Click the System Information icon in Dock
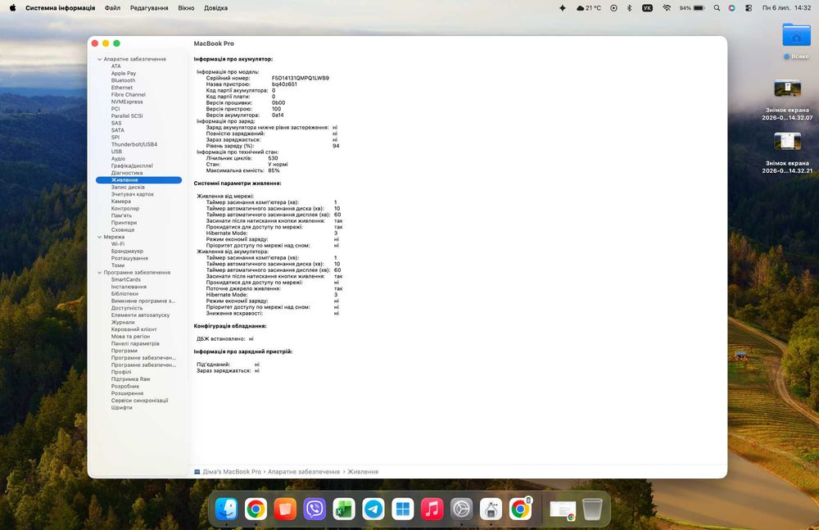 click(491, 509)
